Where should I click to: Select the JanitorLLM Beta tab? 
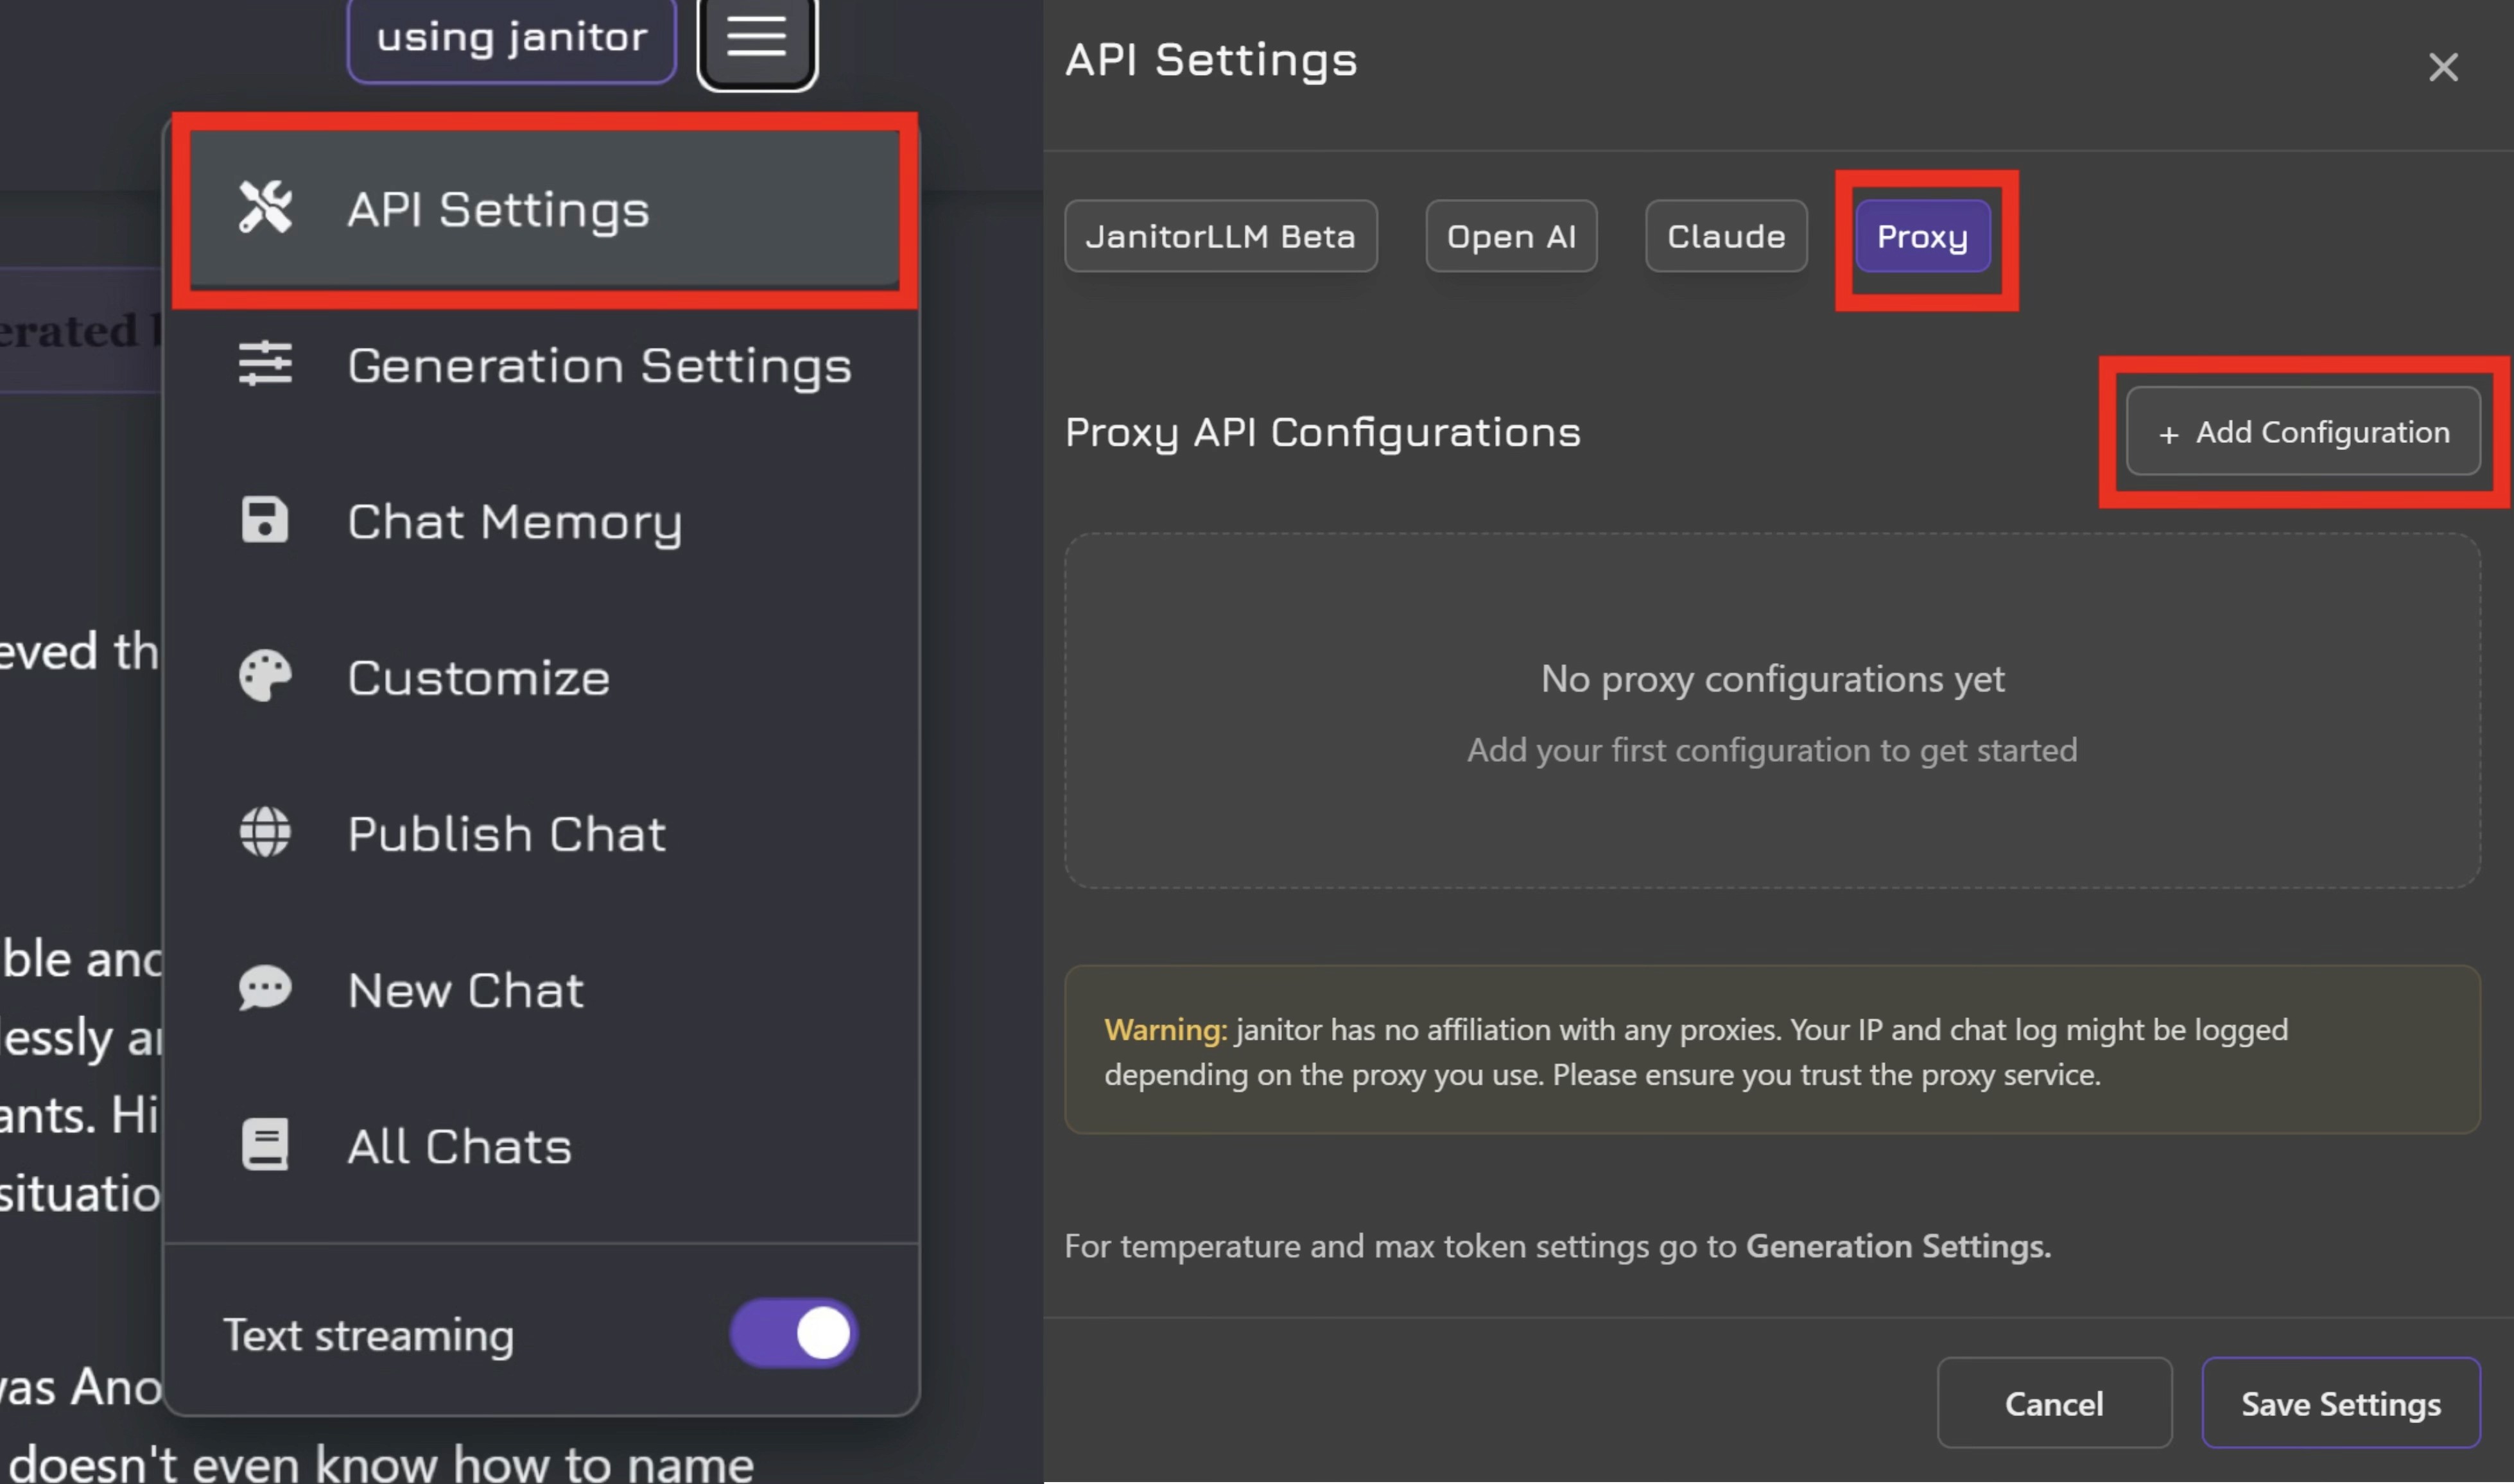tap(1220, 237)
